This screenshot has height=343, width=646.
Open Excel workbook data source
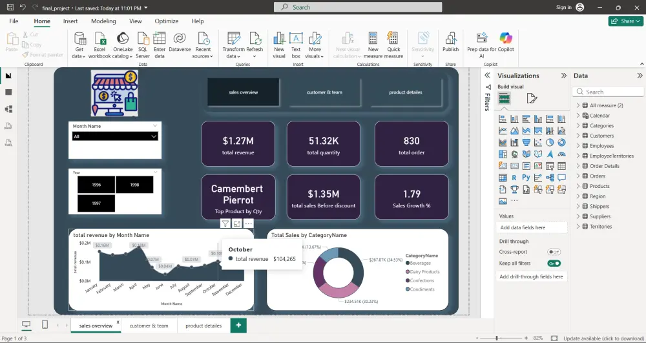[99, 45]
